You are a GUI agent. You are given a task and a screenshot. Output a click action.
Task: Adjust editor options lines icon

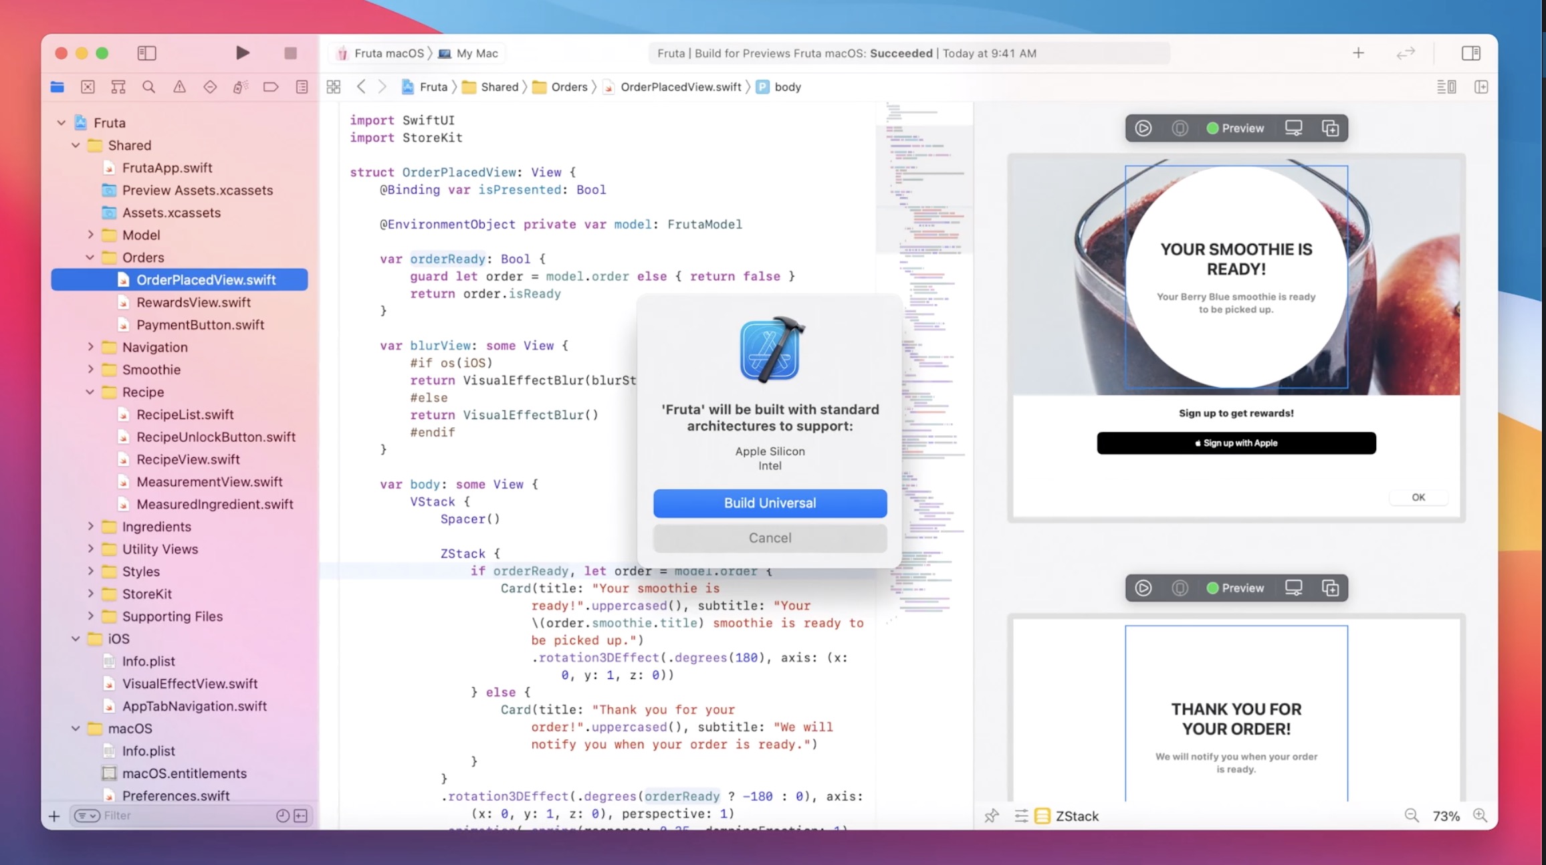[x=1446, y=87]
